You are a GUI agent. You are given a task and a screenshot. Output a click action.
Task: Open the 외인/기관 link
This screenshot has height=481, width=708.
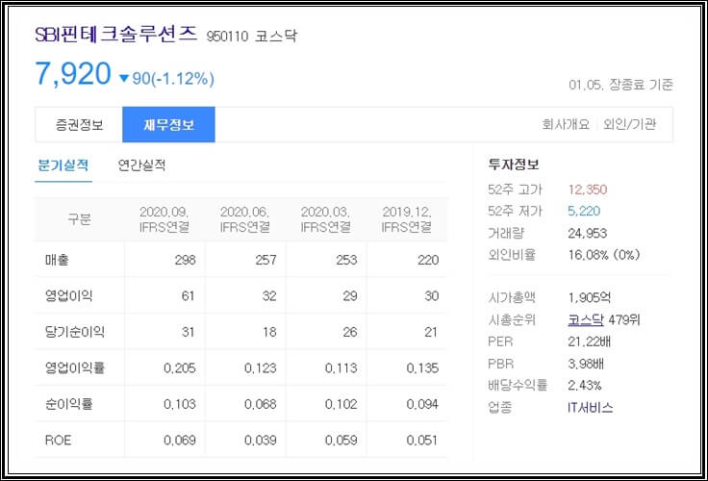[629, 124]
